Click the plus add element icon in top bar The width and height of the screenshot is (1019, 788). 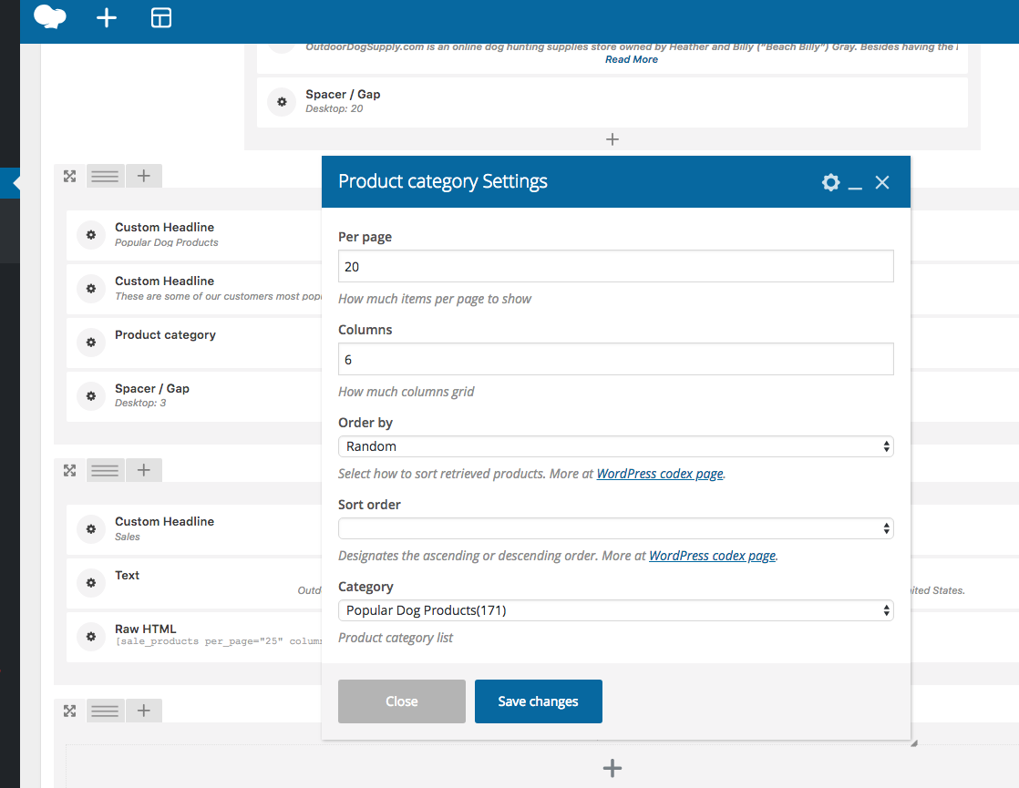[x=107, y=18]
